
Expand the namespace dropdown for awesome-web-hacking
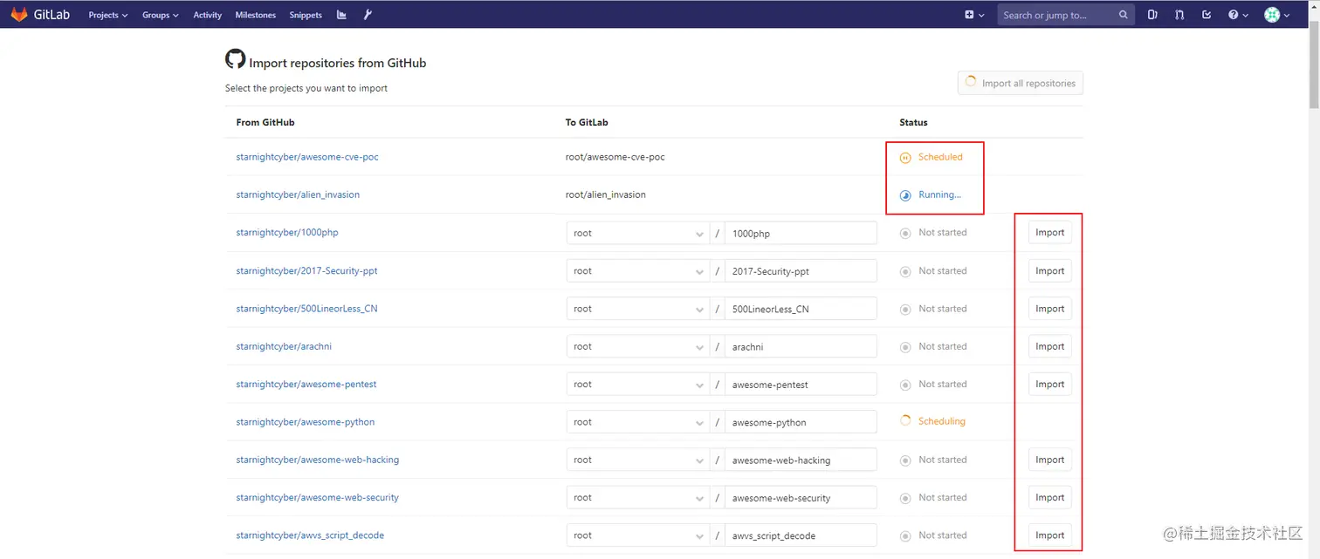pos(638,460)
